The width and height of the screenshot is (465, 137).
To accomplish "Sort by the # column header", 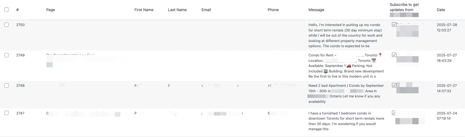I will coord(17,10).
